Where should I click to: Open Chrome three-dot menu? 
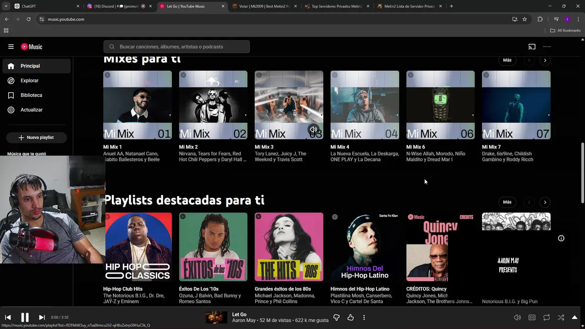coord(579,19)
